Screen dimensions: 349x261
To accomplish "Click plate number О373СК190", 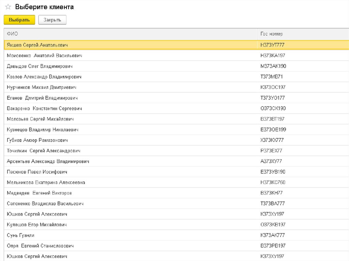I will pos(273,108).
